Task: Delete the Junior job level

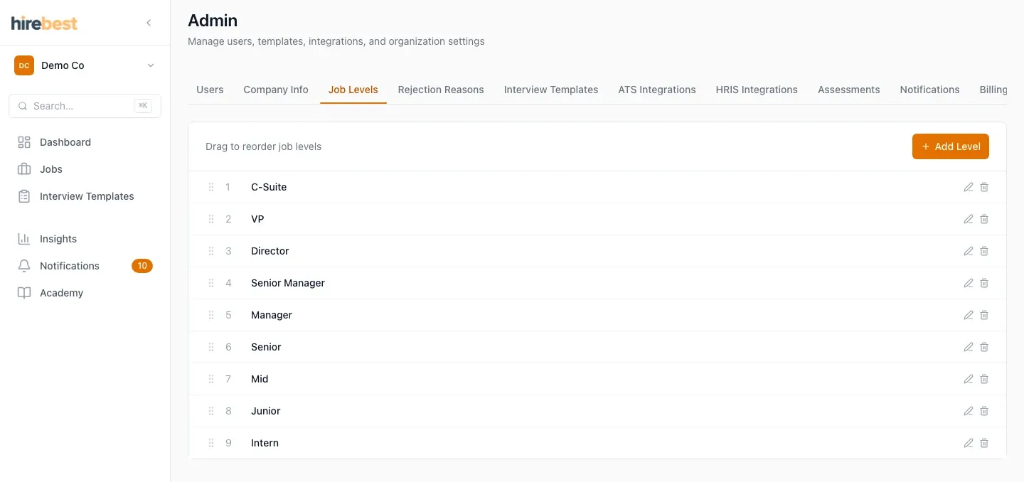Action: pos(984,411)
